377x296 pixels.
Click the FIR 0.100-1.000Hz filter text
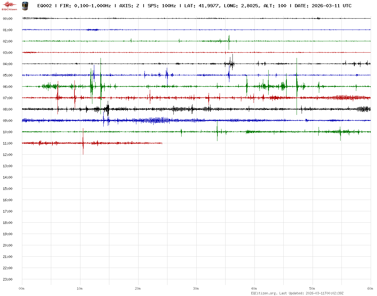point(85,6)
